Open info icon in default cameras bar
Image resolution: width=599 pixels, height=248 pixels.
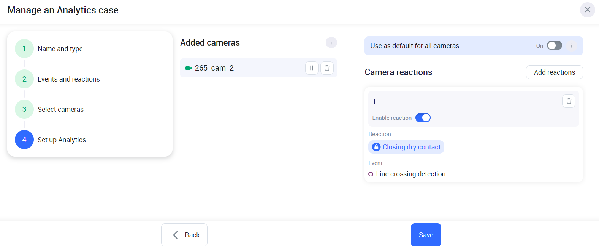pos(571,46)
